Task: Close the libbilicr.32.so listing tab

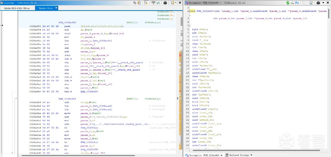Action: click(x=56, y=8)
